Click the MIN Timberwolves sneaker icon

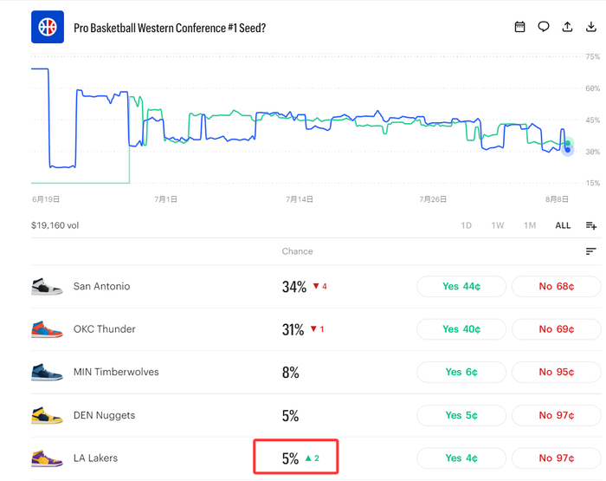point(47,373)
